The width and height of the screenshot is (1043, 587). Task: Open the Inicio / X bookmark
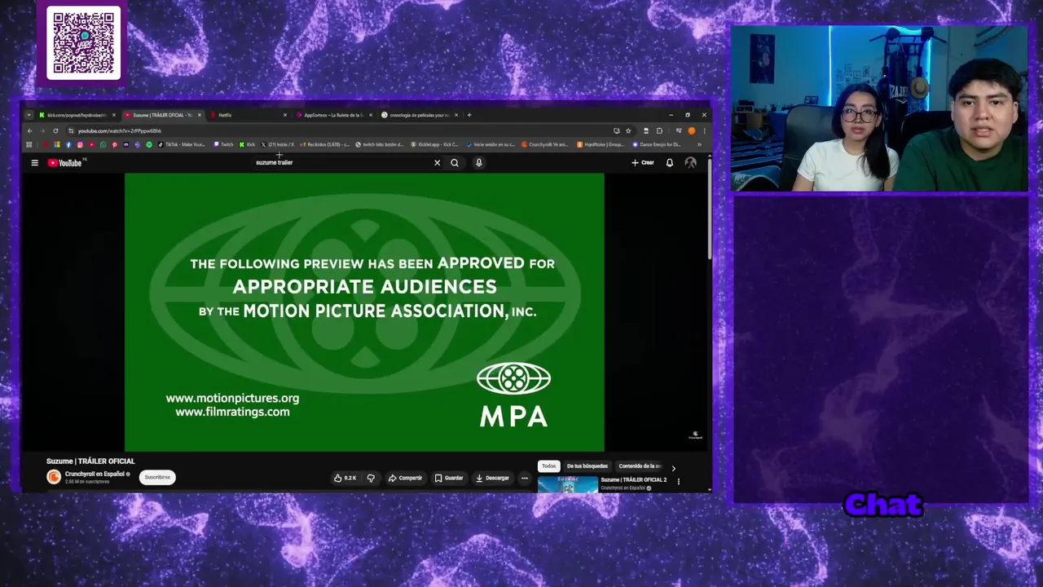coord(277,144)
